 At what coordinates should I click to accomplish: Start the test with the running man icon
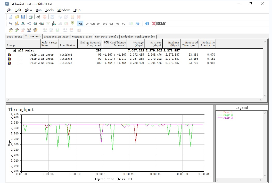click(x=38, y=17)
